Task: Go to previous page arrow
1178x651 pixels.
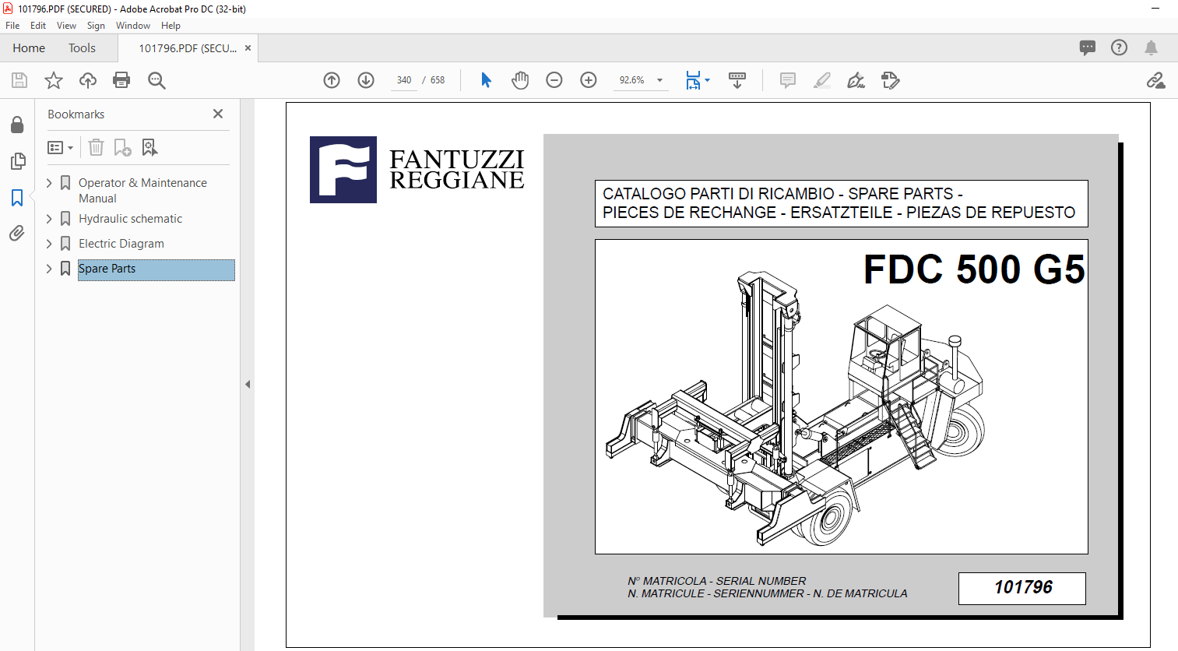Action: (332, 80)
